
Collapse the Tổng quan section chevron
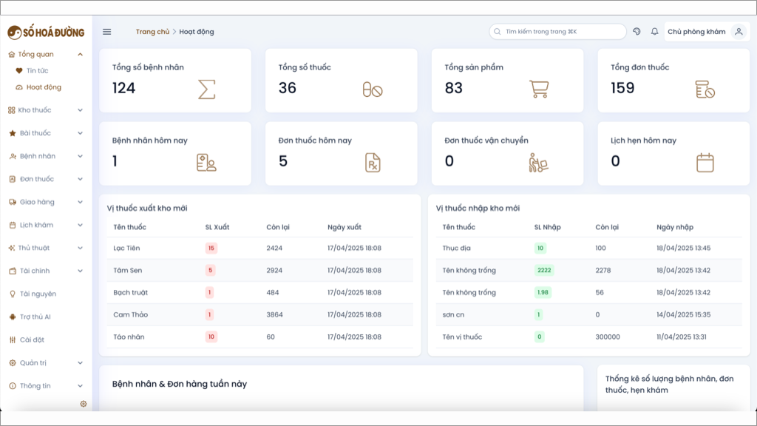coord(80,55)
